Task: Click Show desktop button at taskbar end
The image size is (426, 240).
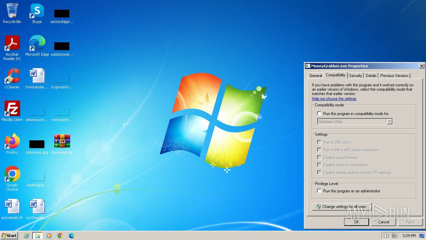Action: pos(422,236)
